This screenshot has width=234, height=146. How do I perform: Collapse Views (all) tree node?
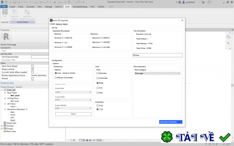tap(2, 90)
